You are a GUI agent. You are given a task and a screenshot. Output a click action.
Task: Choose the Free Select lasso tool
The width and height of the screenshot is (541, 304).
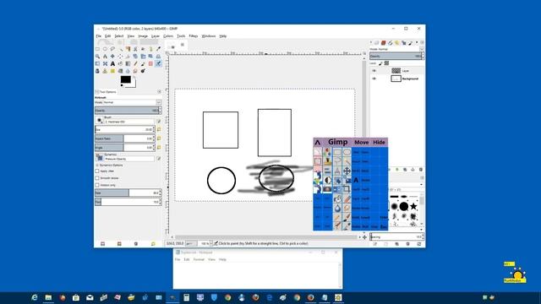112,49
